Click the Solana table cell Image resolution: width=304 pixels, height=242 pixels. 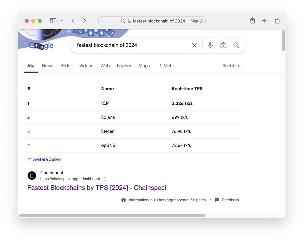(108, 117)
